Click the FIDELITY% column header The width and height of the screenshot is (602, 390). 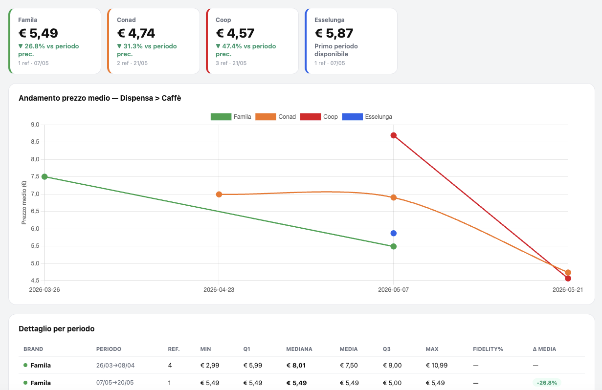(488, 349)
